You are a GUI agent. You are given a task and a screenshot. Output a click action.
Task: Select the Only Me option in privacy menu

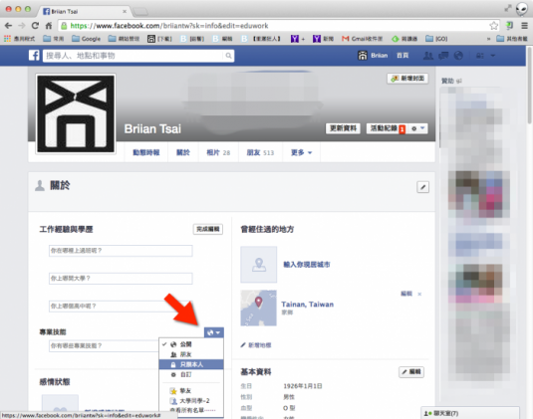point(191,364)
